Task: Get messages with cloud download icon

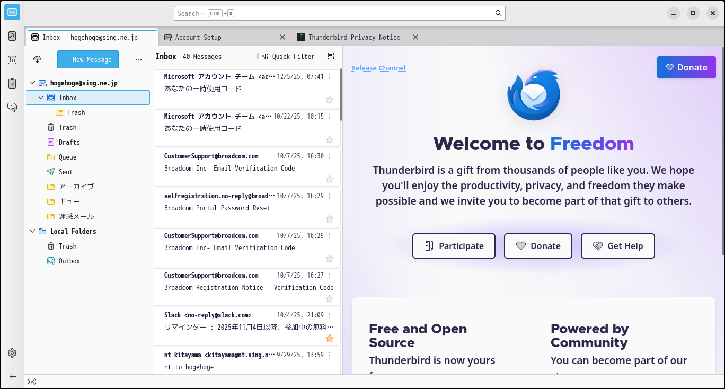Action: [37, 59]
